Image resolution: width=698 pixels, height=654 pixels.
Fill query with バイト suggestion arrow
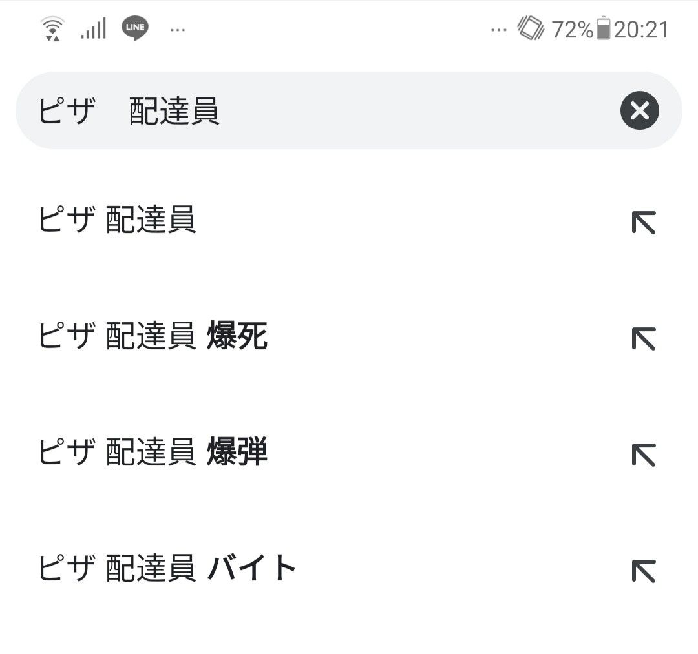(x=644, y=571)
